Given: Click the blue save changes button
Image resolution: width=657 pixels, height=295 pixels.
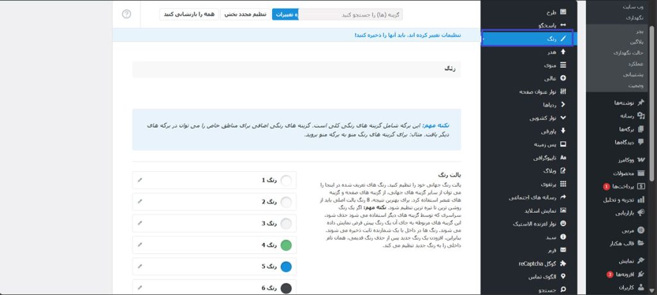Looking at the screenshot, I should click(x=285, y=13).
